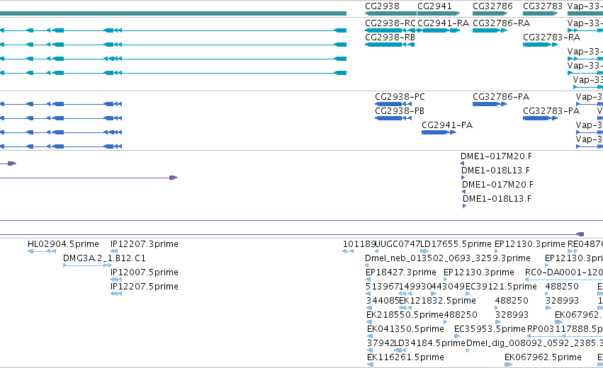Image resolution: width=603 pixels, height=368 pixels.
Task: Select the CG32783 gene label
Action: [x=543, y=6]
